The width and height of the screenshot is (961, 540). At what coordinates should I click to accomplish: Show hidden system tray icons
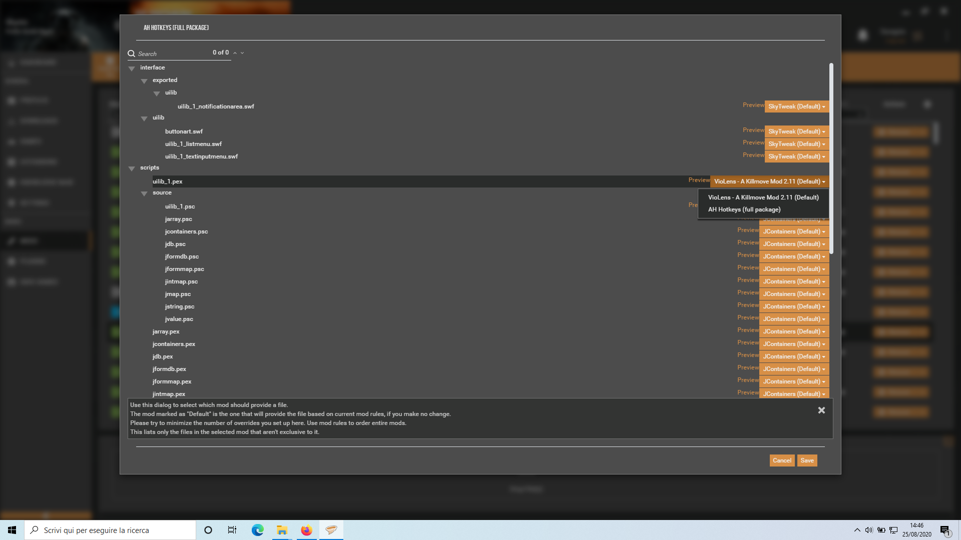857,530
